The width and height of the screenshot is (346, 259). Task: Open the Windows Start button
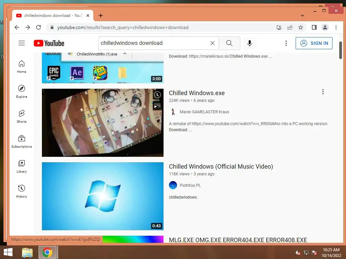[x=8, y=252]
